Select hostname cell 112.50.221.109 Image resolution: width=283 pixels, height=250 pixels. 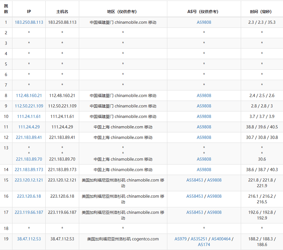[62, 106]
